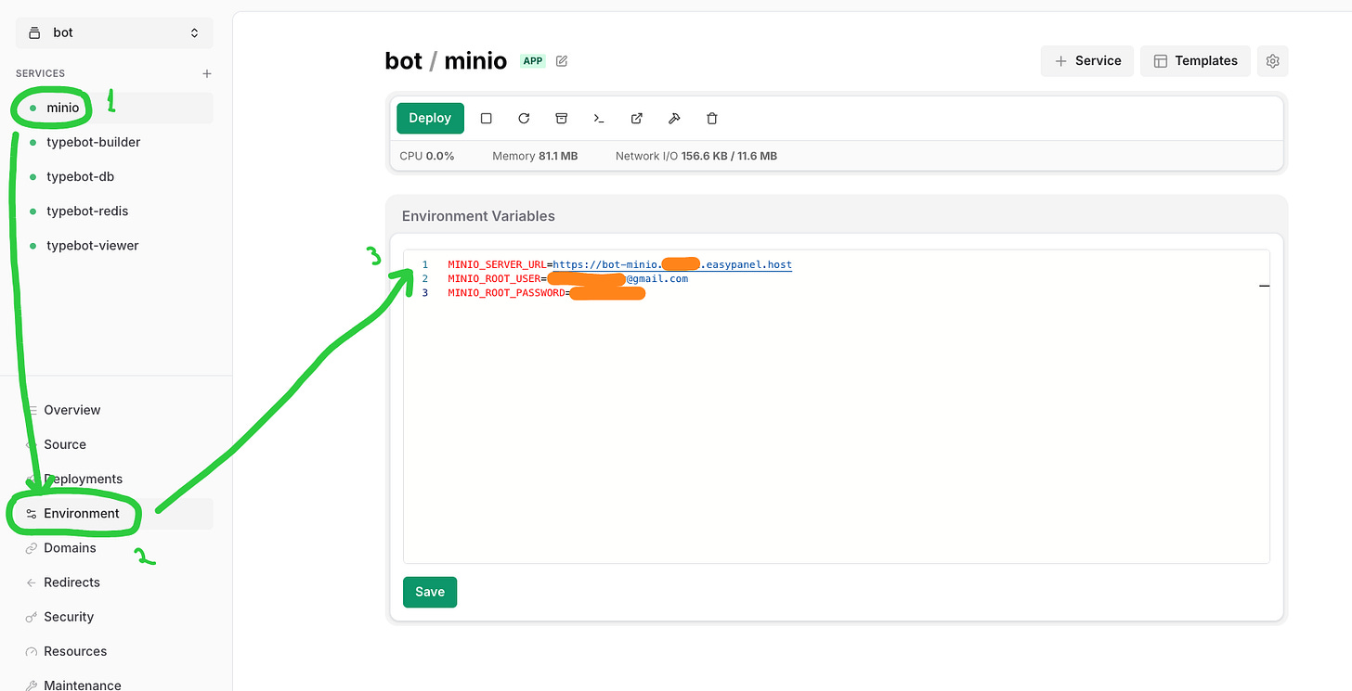Select the typebot-viewer service
The width and height of the screenshot is (1352, 691).
[114, 246]
